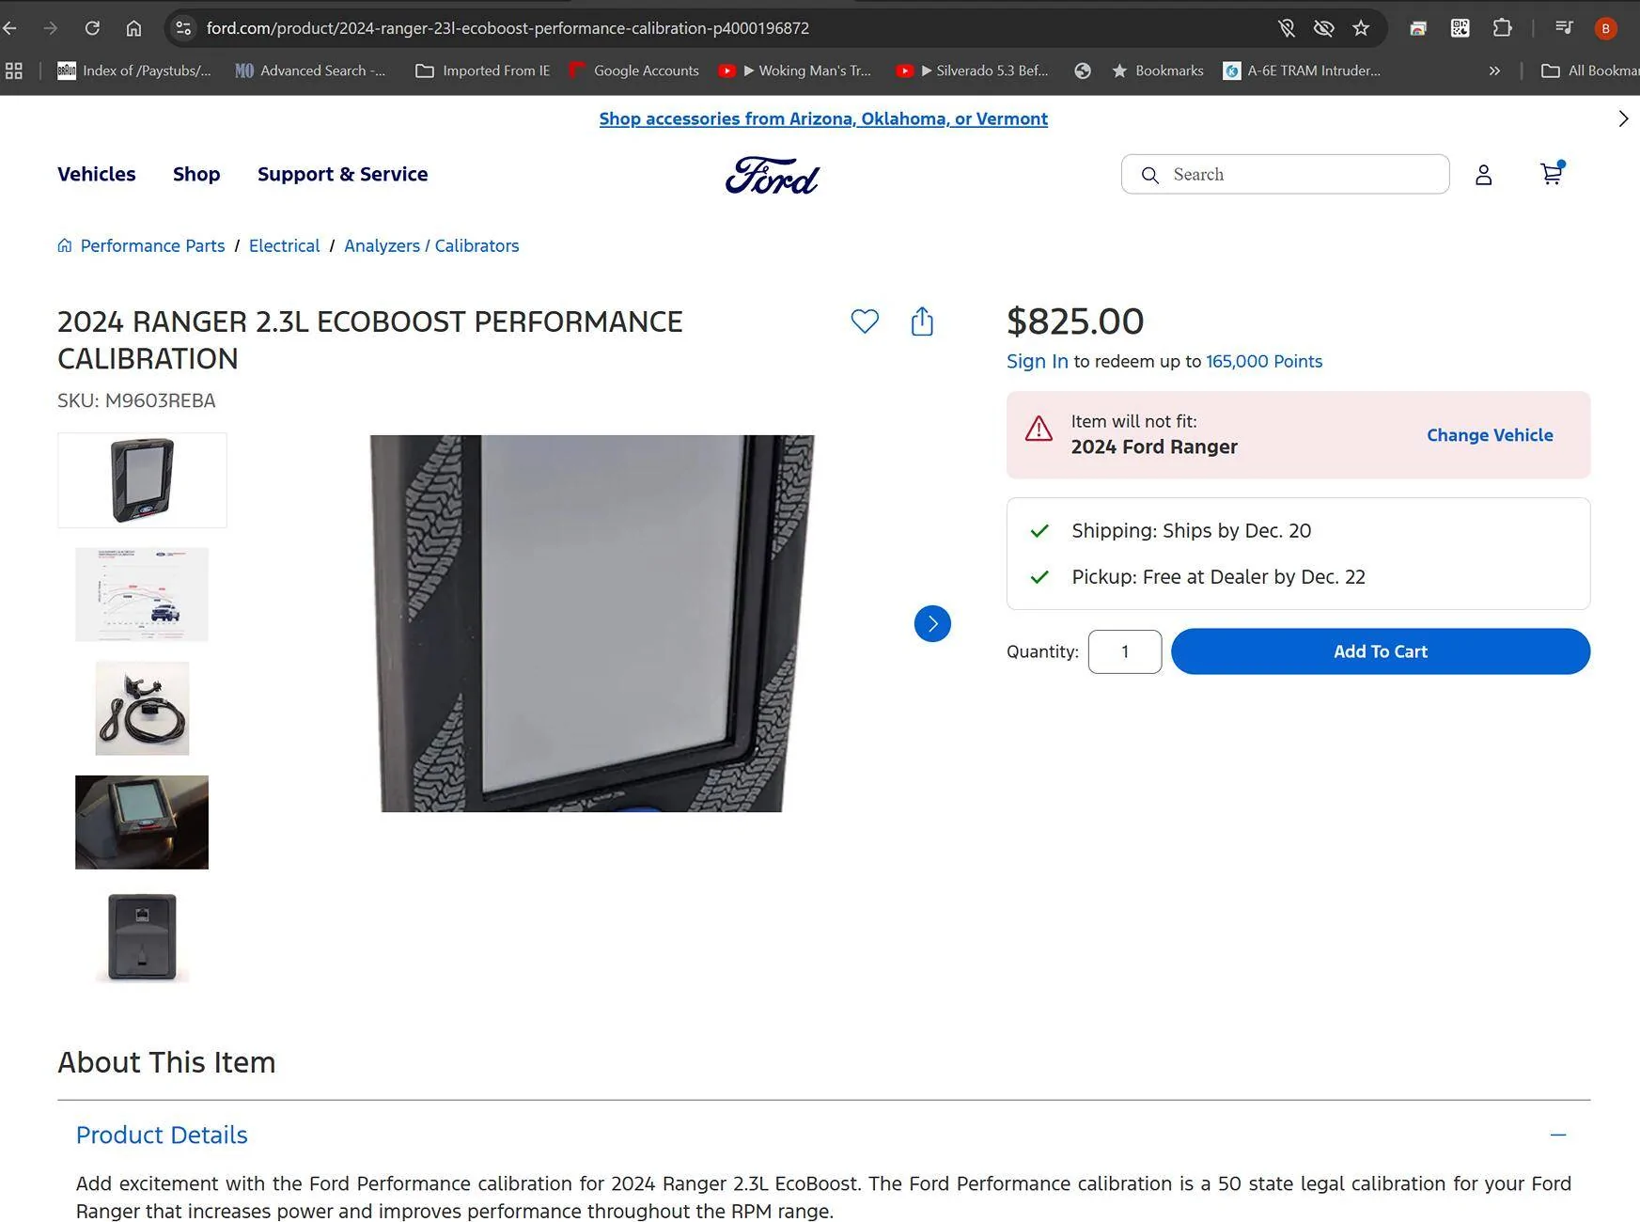The width and height of the screenshot is (1640, 1222).
Task: Open the Imported From IE bookmark folder
Action: (483, 70)
